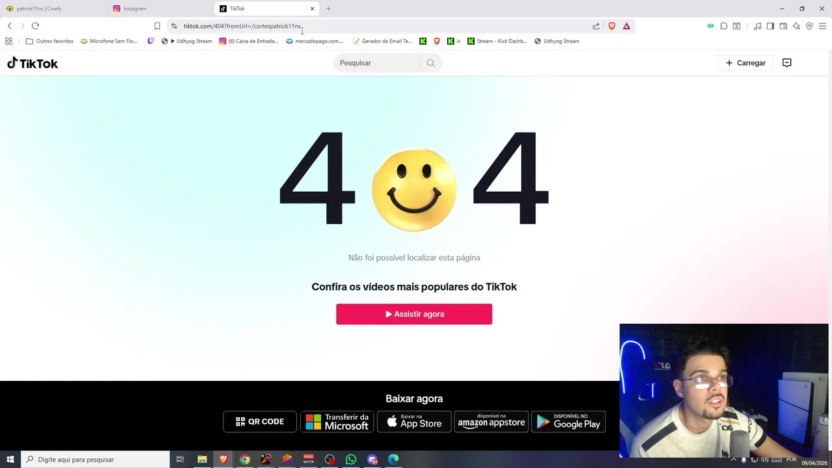Open the Brave VPN shield icon

[x=809, y=26]
